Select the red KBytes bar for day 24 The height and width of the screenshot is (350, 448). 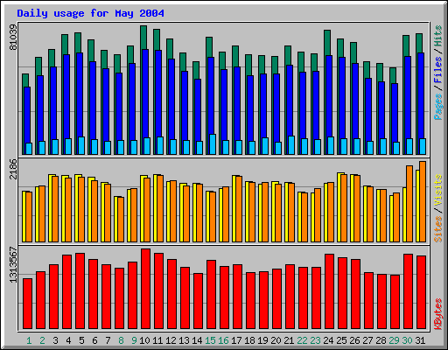(329, 291)
